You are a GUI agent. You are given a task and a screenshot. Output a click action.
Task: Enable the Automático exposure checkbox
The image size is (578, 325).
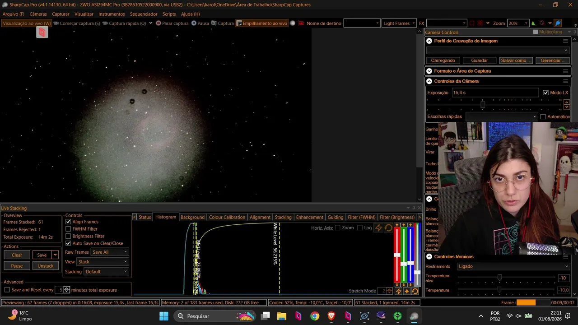click(543, 116)
